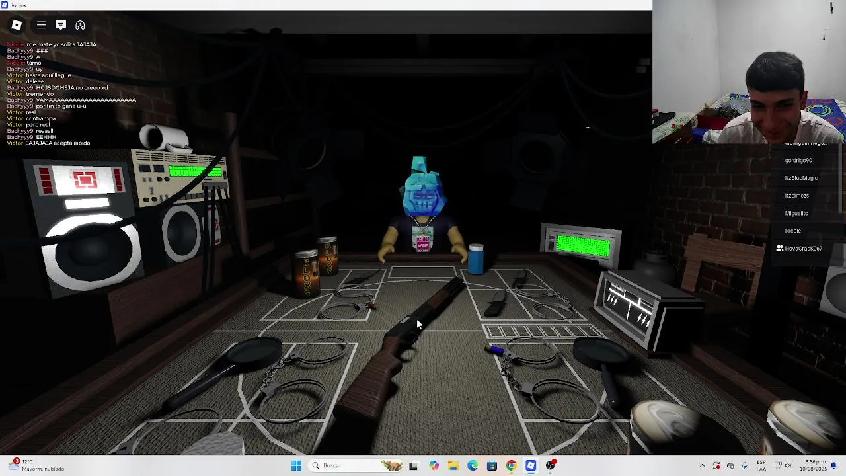Open File Explorer from the taskbar
Screen dimensions: 846x476
[453, 465]
